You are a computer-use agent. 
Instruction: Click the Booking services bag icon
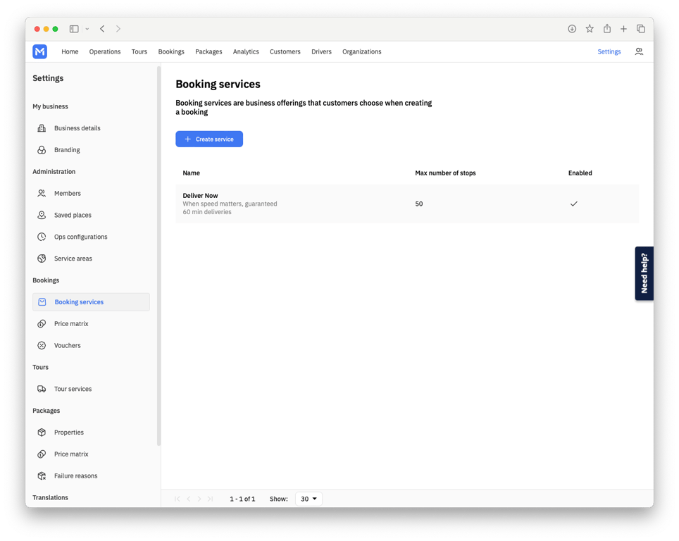[x=42, y=302]
